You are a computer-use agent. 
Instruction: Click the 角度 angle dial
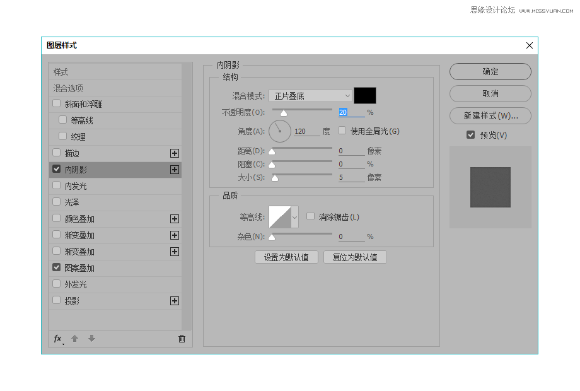tap(280, 131)
